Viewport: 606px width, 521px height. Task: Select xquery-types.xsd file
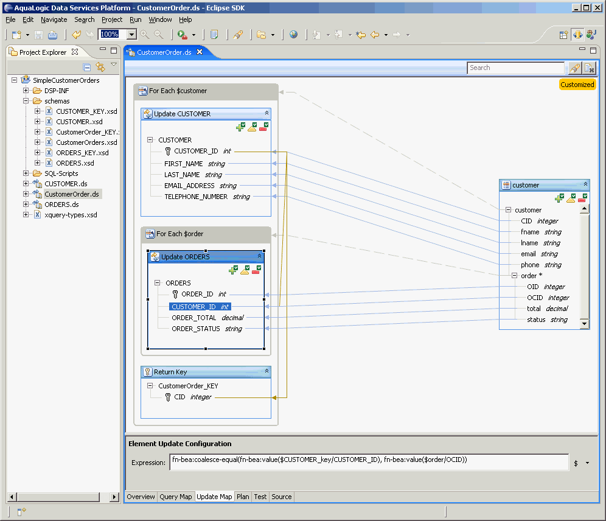coord(71,215)
